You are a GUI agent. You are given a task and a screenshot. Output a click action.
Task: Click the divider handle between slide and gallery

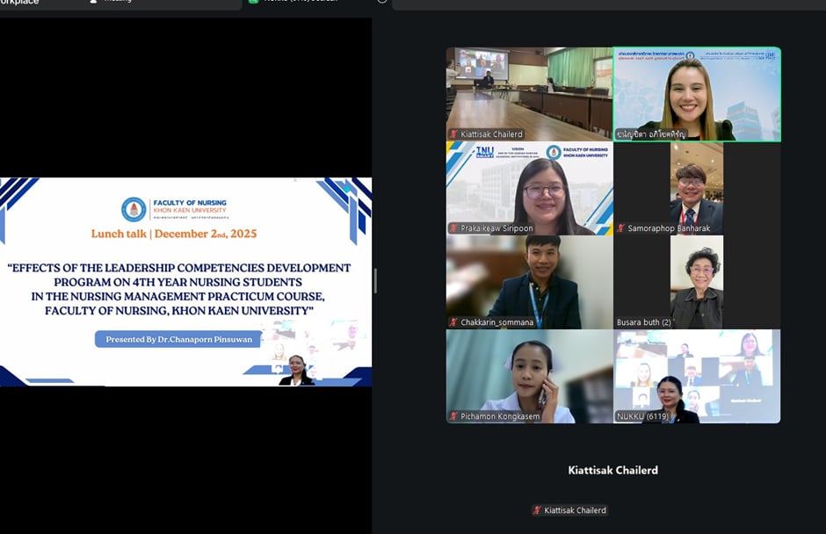click(x=375, y=281)
